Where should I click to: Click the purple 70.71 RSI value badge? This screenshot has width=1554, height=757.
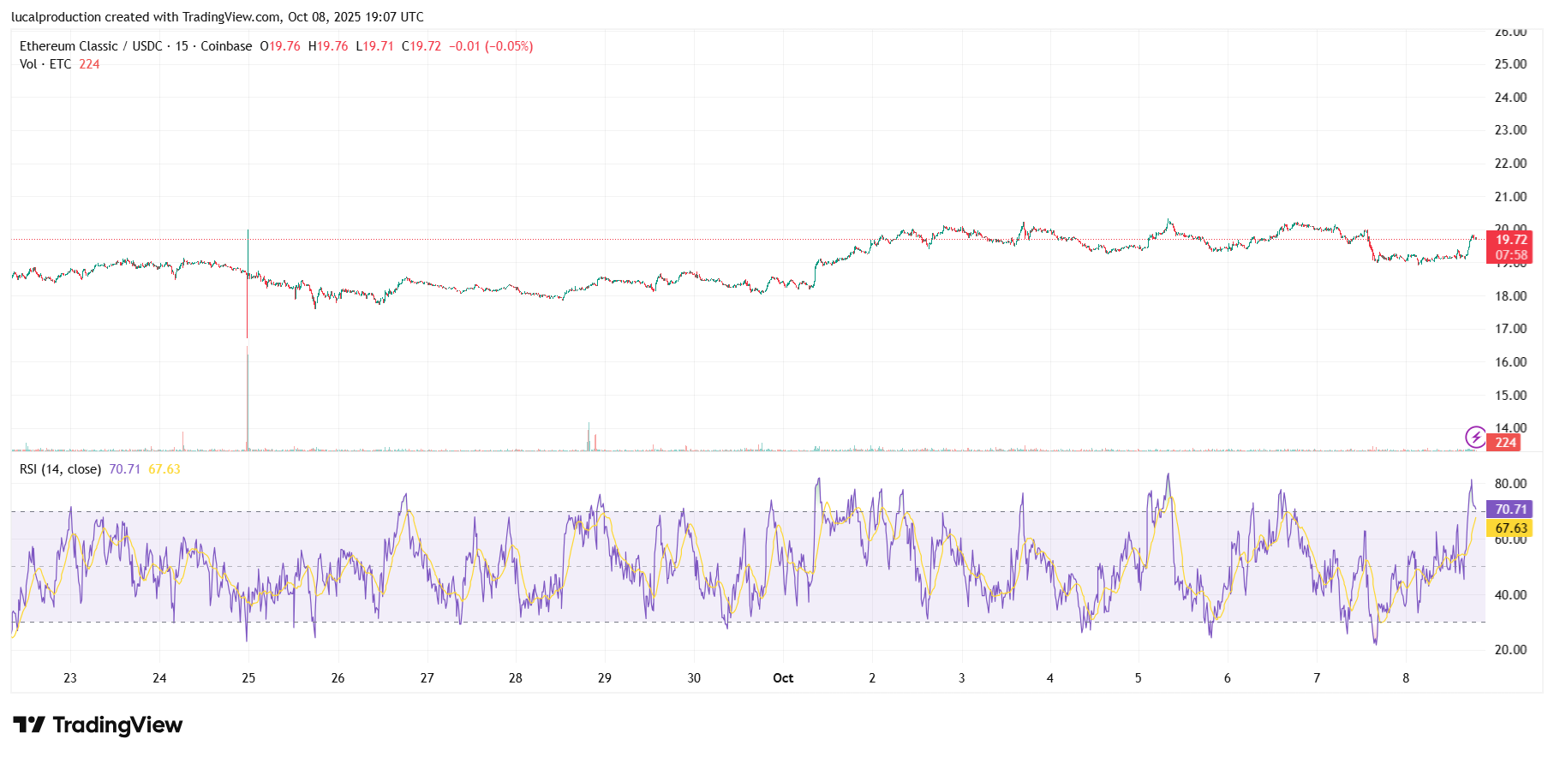point(1510,510)
